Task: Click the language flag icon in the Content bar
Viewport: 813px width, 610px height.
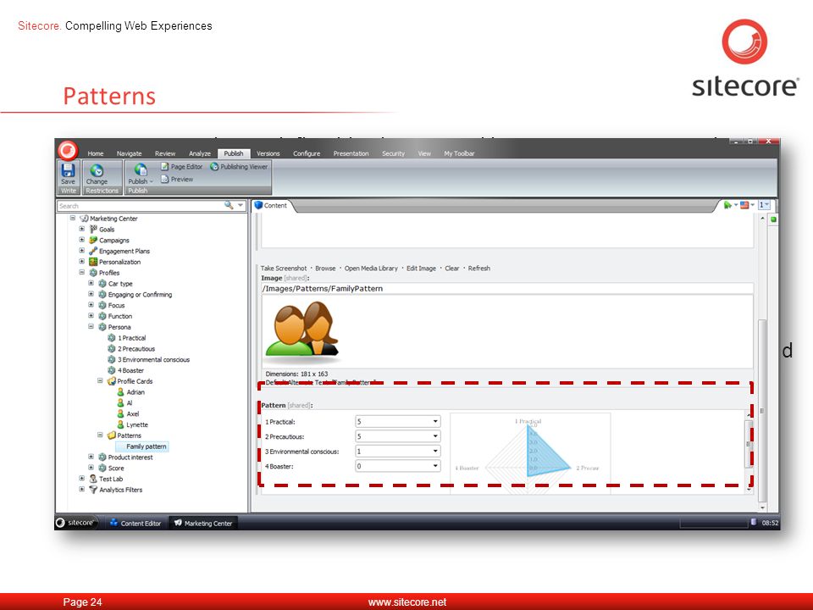Action: 744,205
